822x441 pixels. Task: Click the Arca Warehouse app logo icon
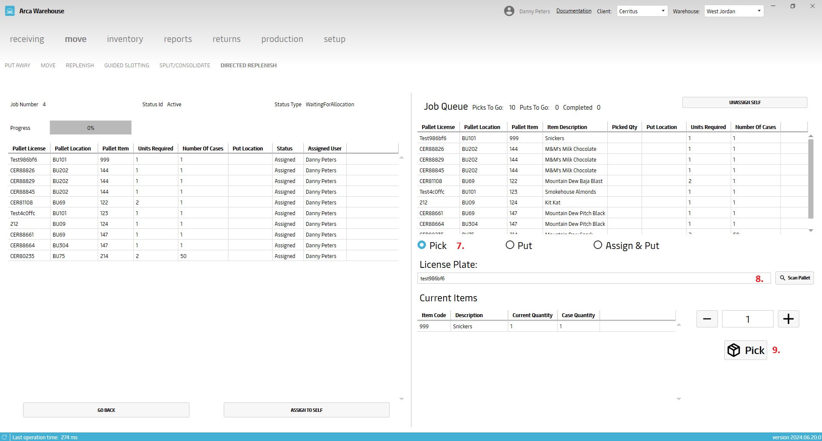coord(9,11)
